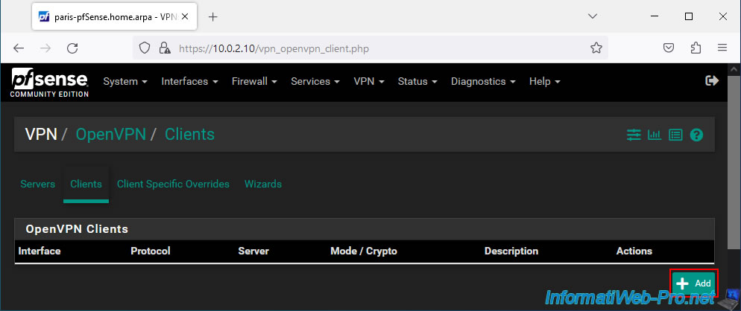The height and width of the screenshot is (311, 741).
Task: Follow the Clients breadcrumb link
Action: pyautogui.click(x=189, y=135)
